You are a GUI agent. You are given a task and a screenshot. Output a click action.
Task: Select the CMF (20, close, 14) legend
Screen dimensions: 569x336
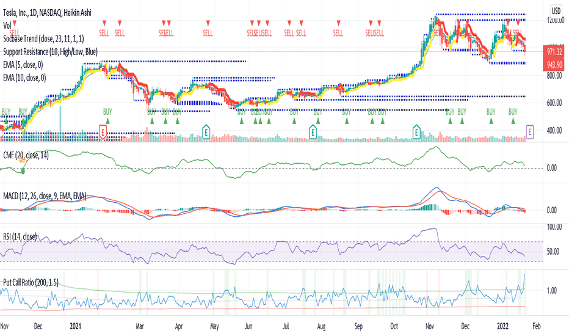click(26, 155)
